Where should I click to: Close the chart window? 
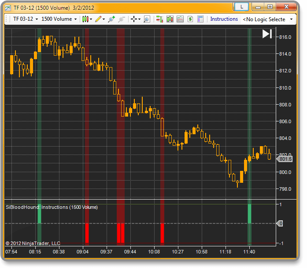(286, 7)
